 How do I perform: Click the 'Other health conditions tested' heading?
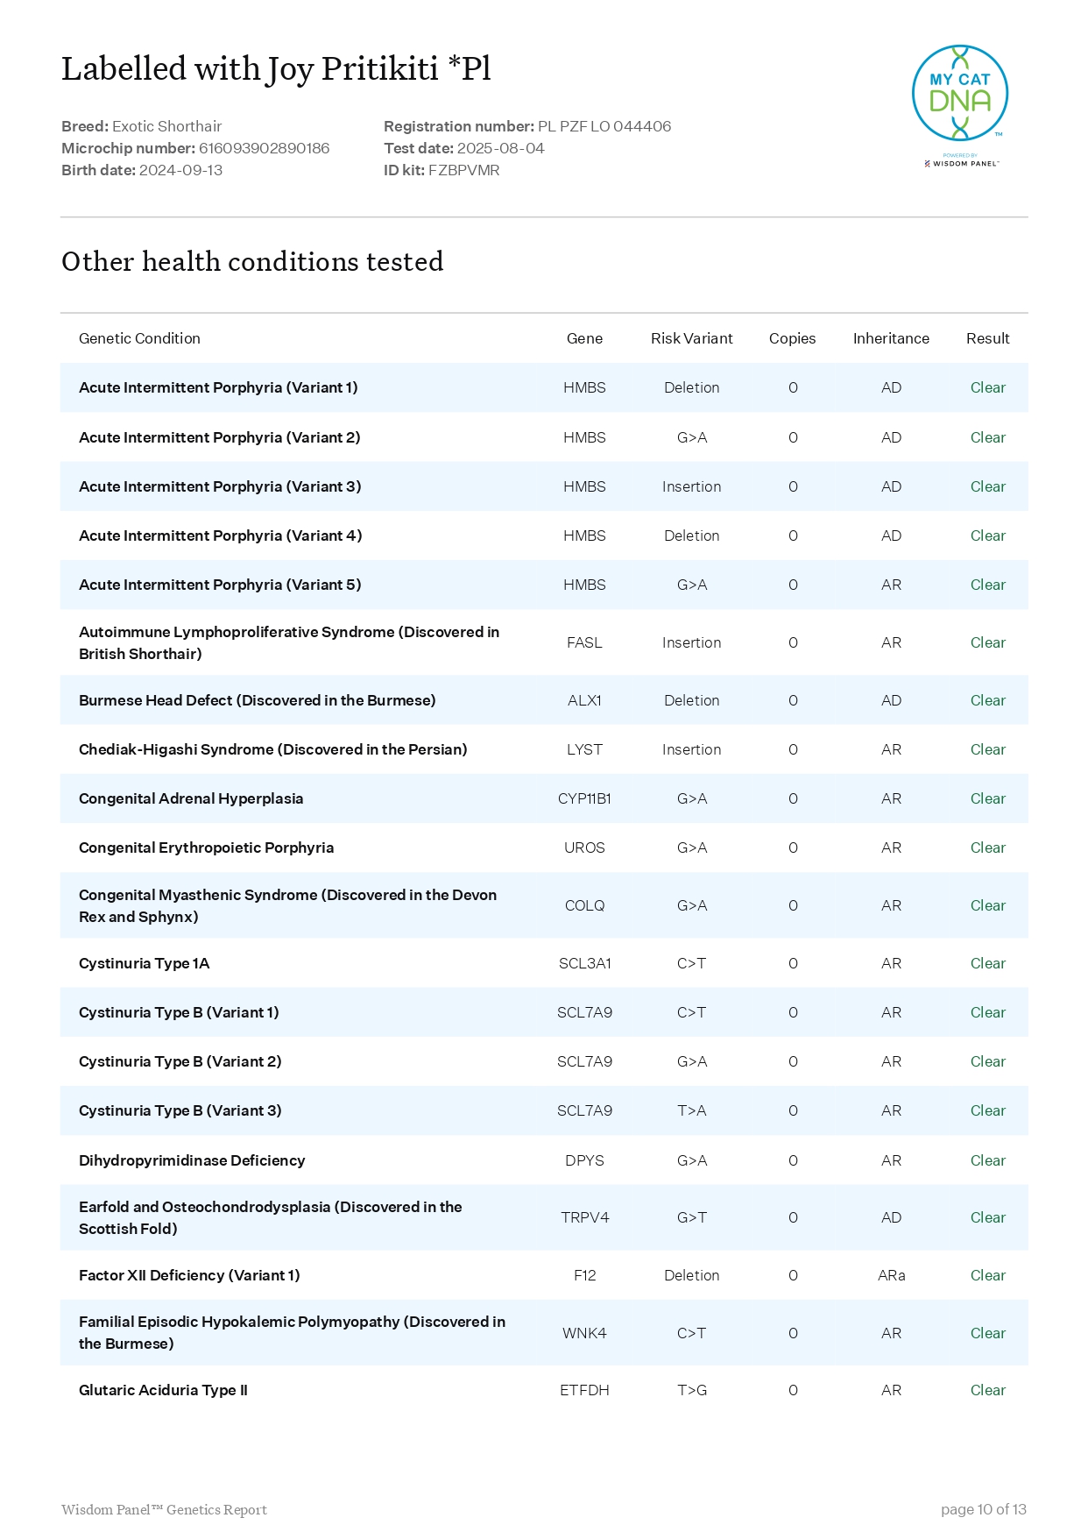(252, 261)
